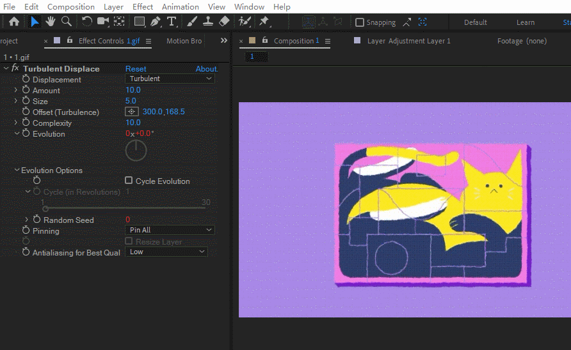Switch to Footage (none) tab
The width and height of the screenshot is (571, 350).
(522, 41)
